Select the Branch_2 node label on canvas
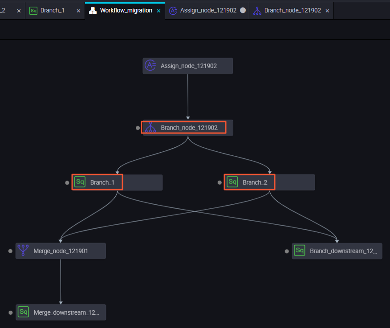Image resolution: width=390 pixels, height=328 pixels. pyautogui.click(x=255, y=182)
